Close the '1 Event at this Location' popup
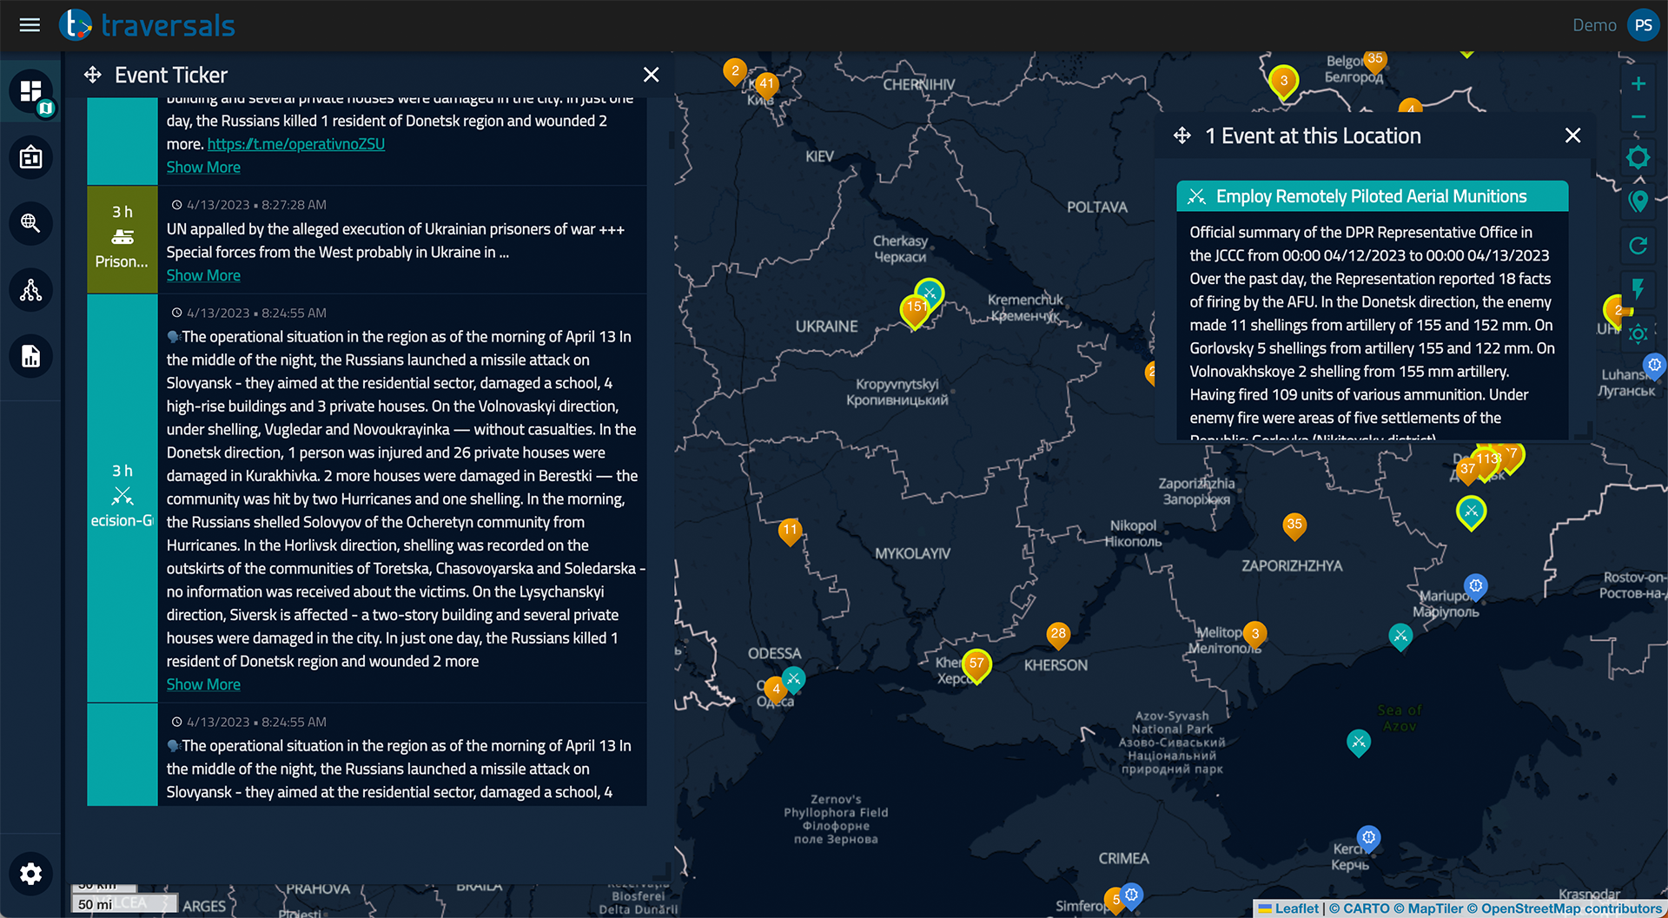Viewport: 1668px width, 918px height. click(1572, 135)
